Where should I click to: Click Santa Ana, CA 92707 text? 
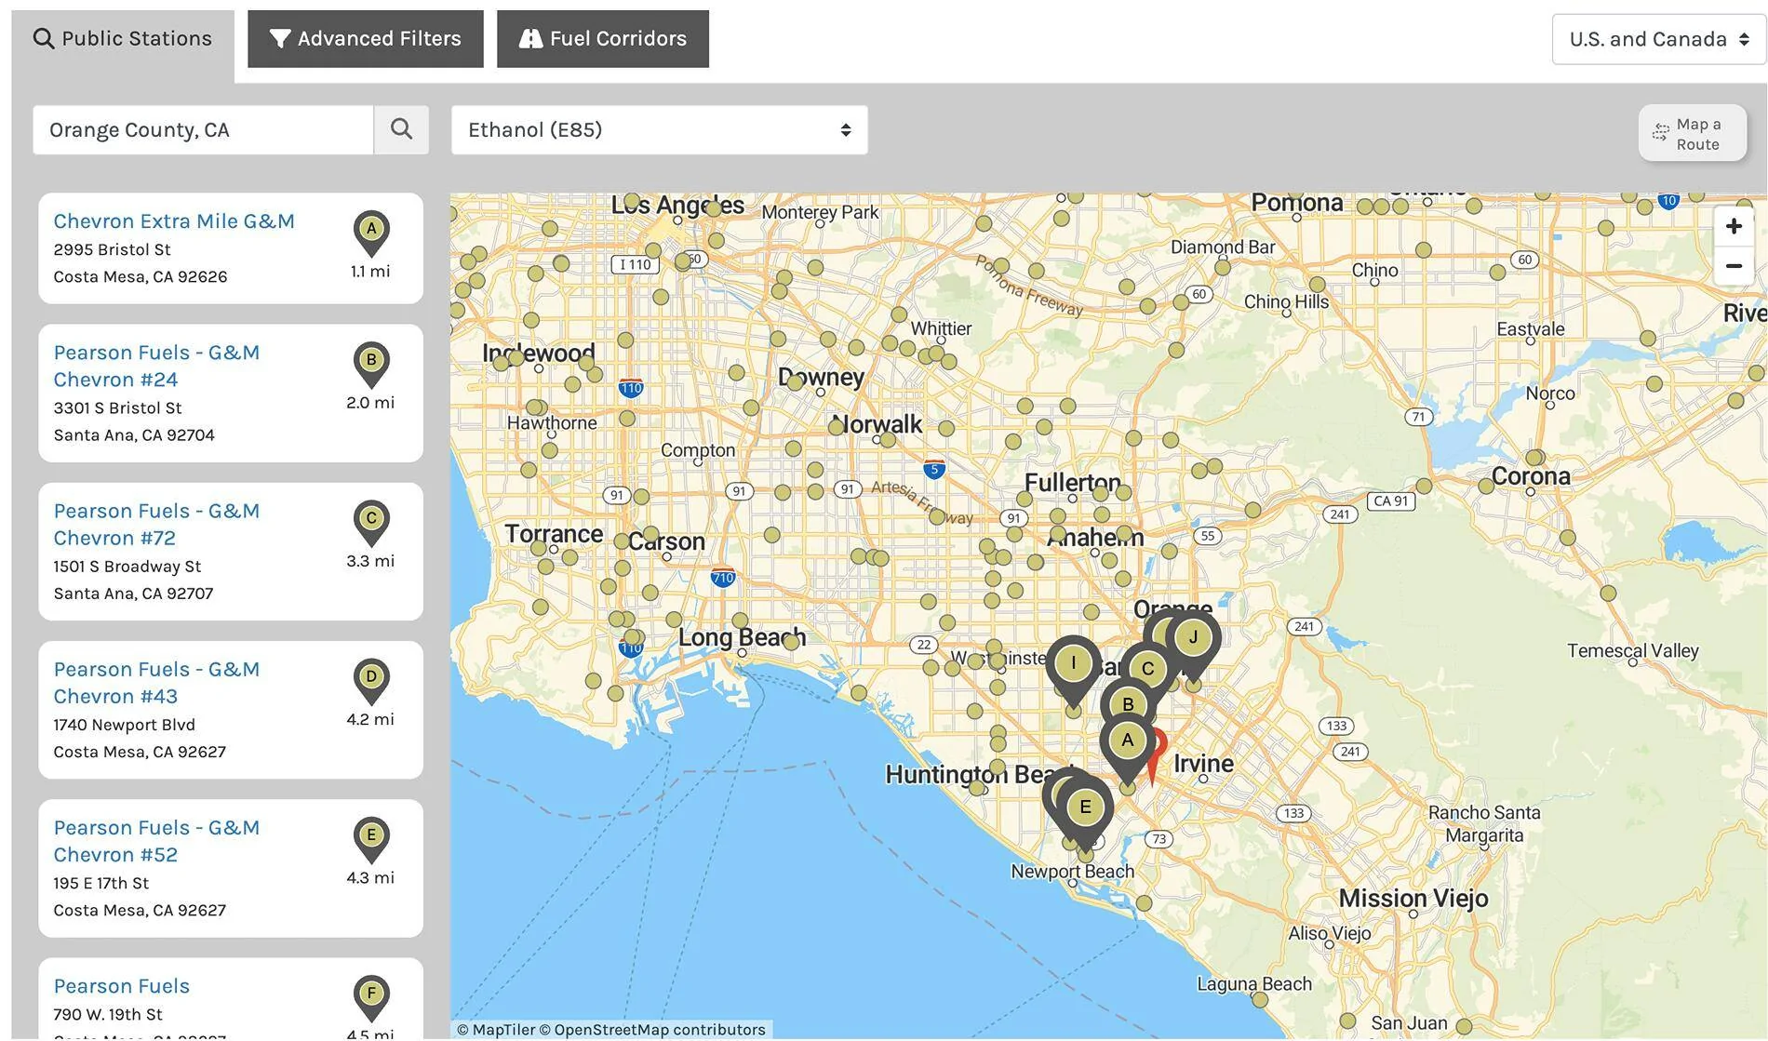[x=133, y=593]
